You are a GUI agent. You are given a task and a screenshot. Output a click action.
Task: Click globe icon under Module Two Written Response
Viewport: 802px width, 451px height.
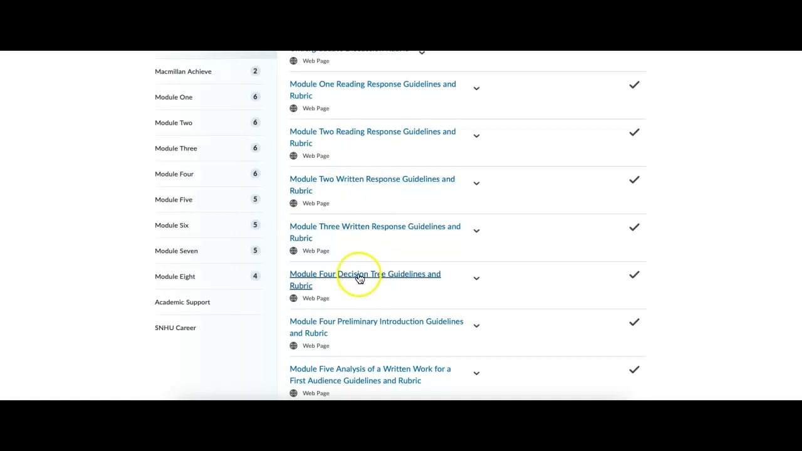tap(293, 204)
